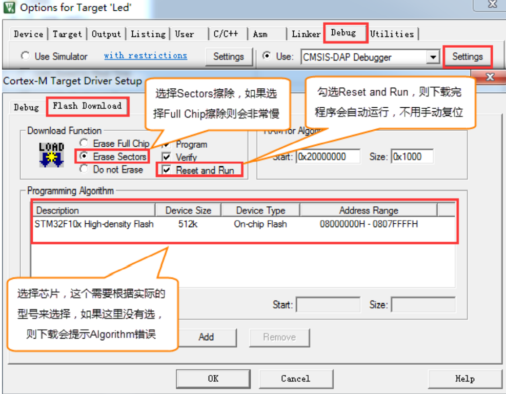
Task: Click the 08000000H - 0807FFFFH address cell
Action: [x=369, y=224]
